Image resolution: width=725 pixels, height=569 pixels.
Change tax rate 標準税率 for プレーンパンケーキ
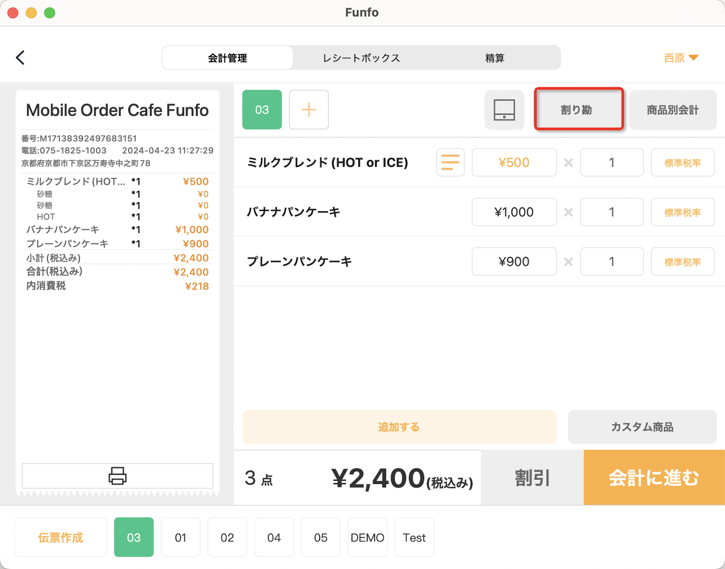click(683, 262)
